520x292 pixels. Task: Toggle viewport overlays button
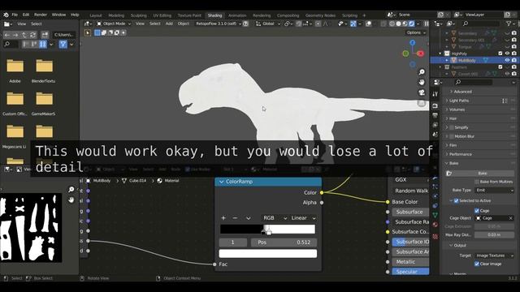tap(368, 24)
